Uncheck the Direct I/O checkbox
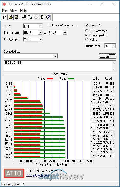 point(86,25)
